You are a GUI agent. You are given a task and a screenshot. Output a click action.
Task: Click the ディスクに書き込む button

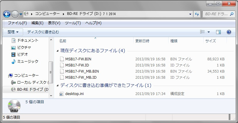click(43, 32)
